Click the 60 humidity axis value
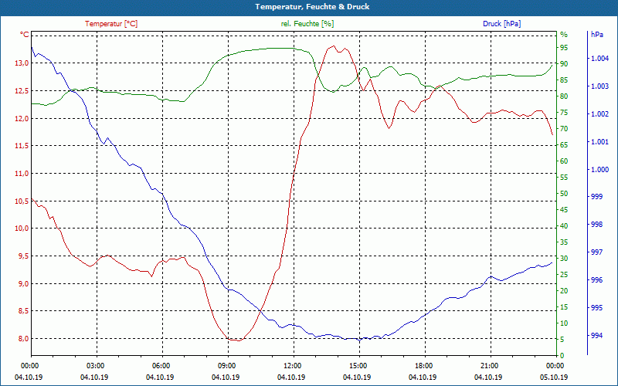This screenshot has width=618, height=386. (x=564, y=161)
